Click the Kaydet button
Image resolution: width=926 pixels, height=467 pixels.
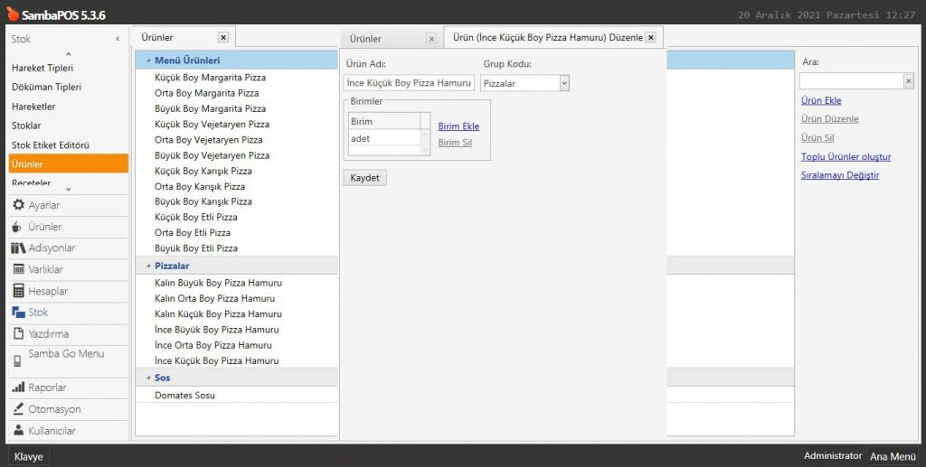coord(365,177)
